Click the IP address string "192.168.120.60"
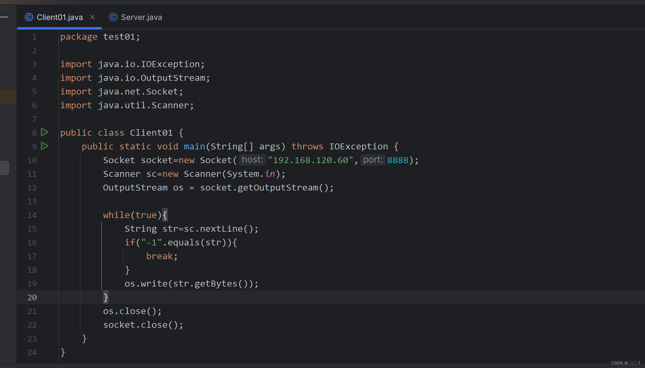The width and height of the screenshot is (645, 368). coord(311,160)
